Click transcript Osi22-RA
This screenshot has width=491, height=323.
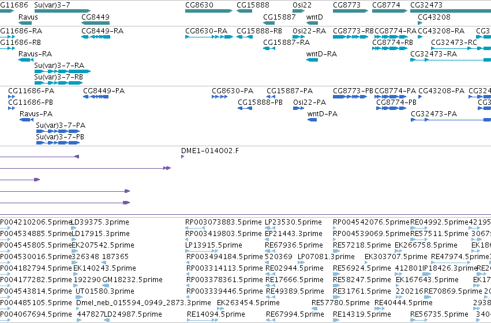(x=299, y=37)
